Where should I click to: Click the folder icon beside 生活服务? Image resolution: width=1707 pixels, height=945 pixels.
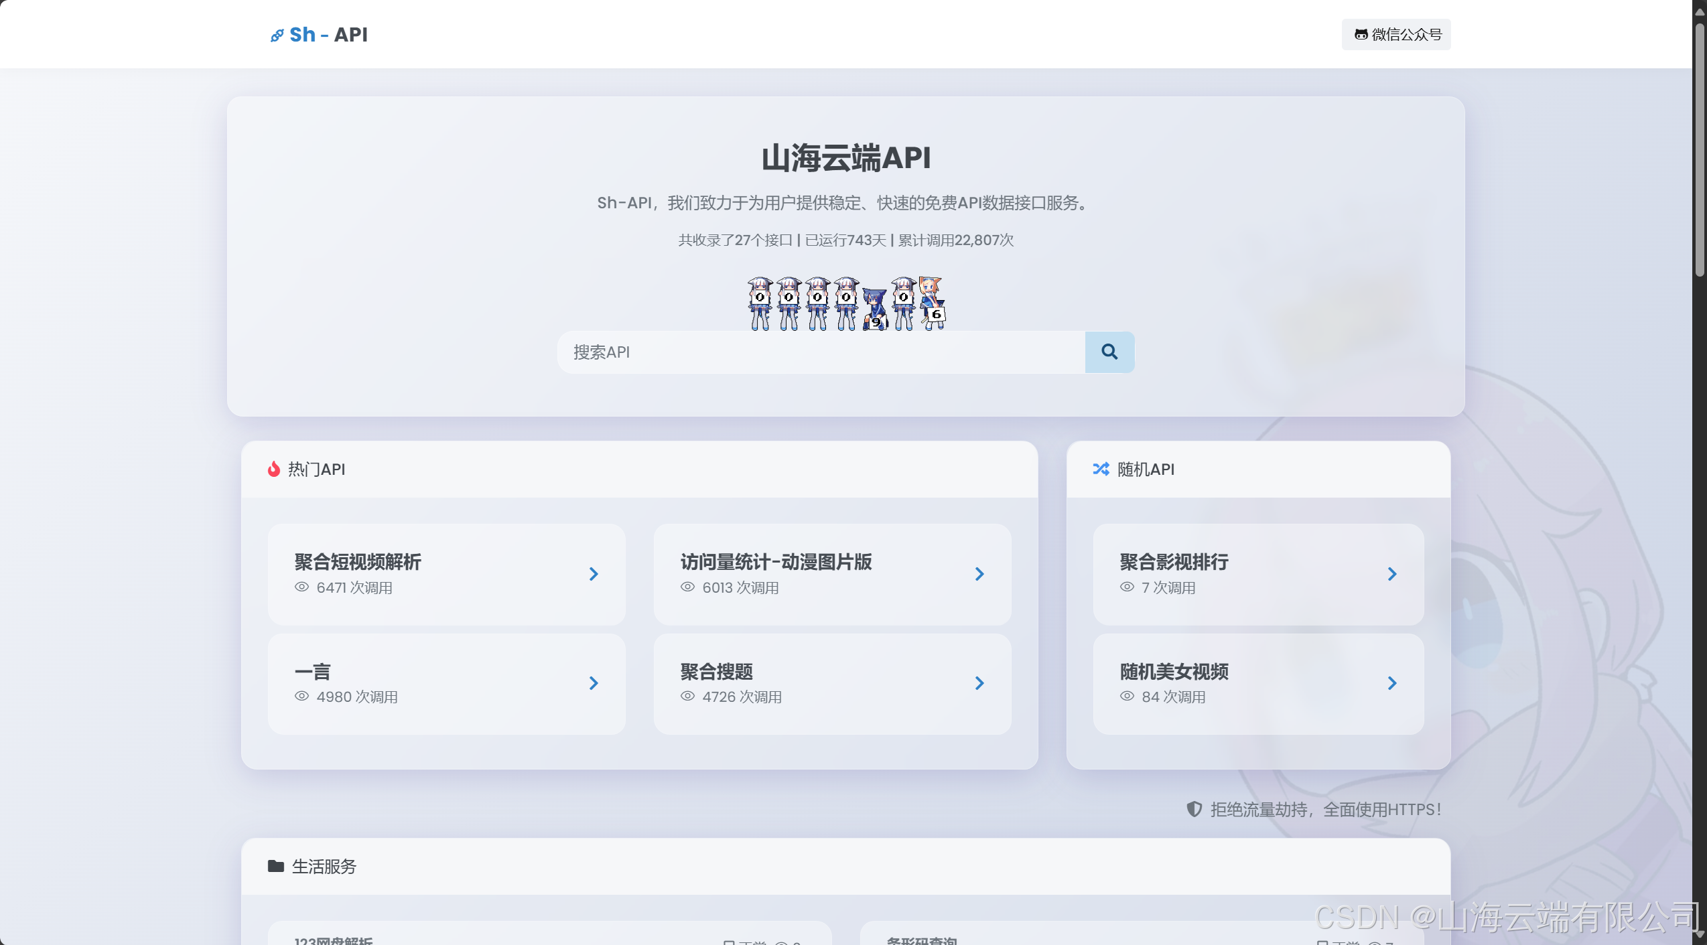[x=275, y=866]
